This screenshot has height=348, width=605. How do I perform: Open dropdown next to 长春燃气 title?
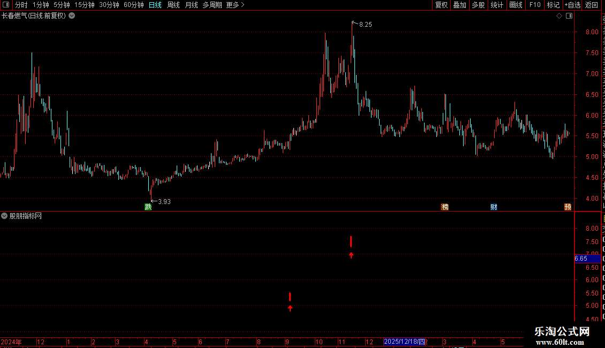[x=72, y=16]
